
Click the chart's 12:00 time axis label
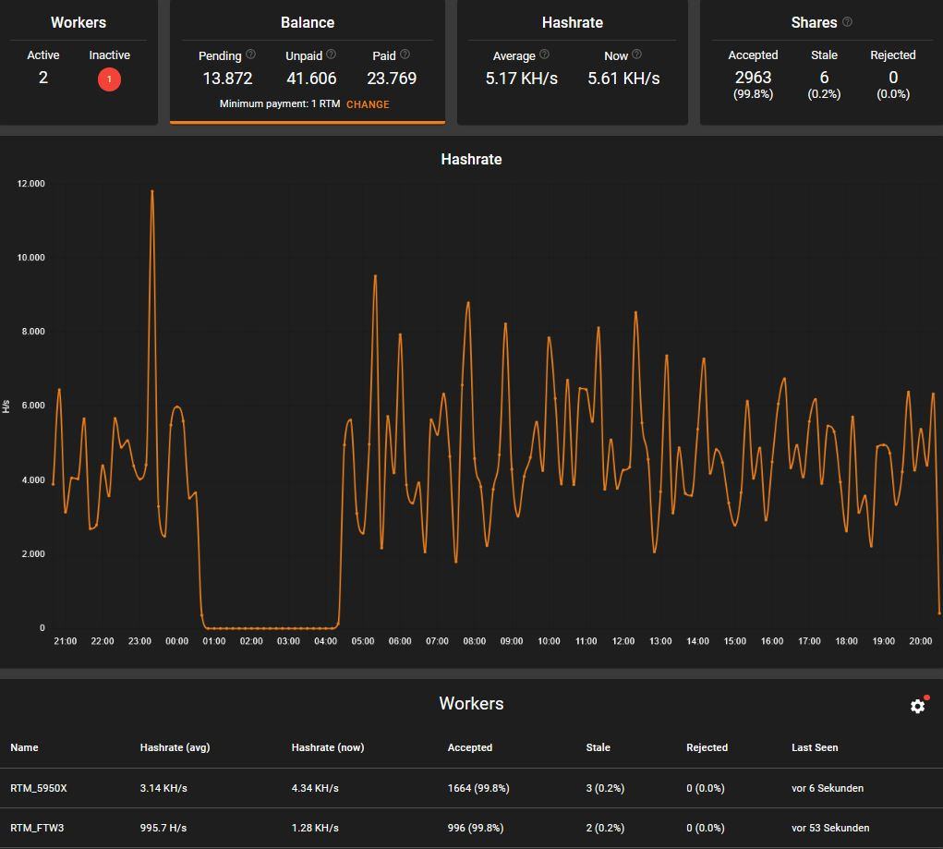623,641
